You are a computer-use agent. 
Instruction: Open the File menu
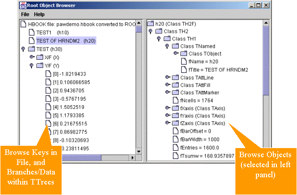tap(25, 14)
